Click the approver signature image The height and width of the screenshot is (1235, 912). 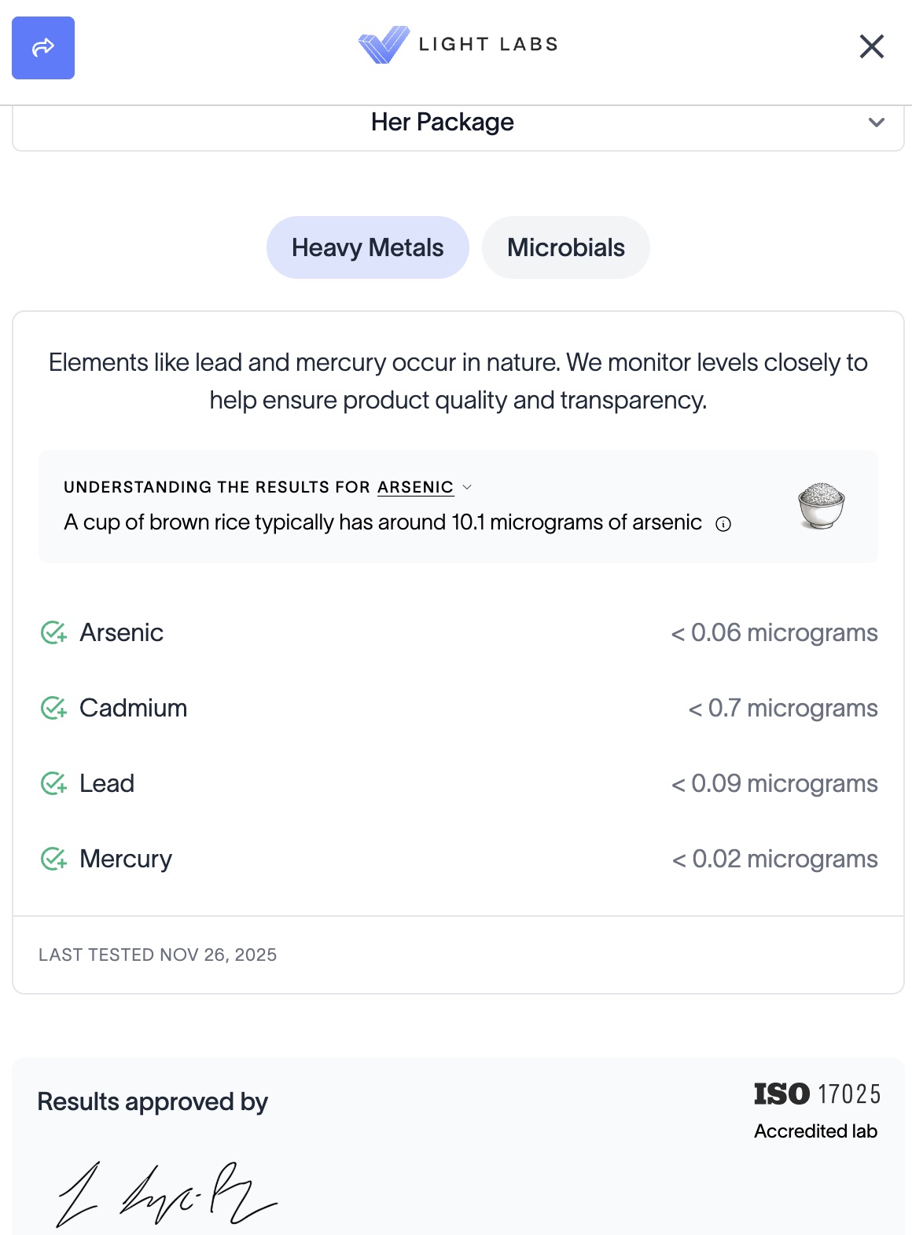click(167, 1194)
